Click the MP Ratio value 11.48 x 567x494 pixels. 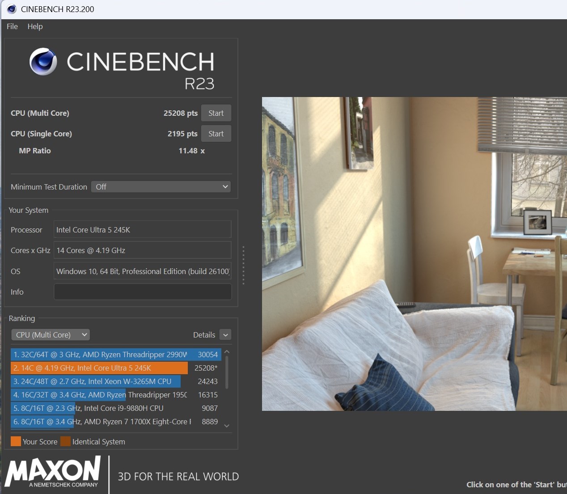click(192, 151)
